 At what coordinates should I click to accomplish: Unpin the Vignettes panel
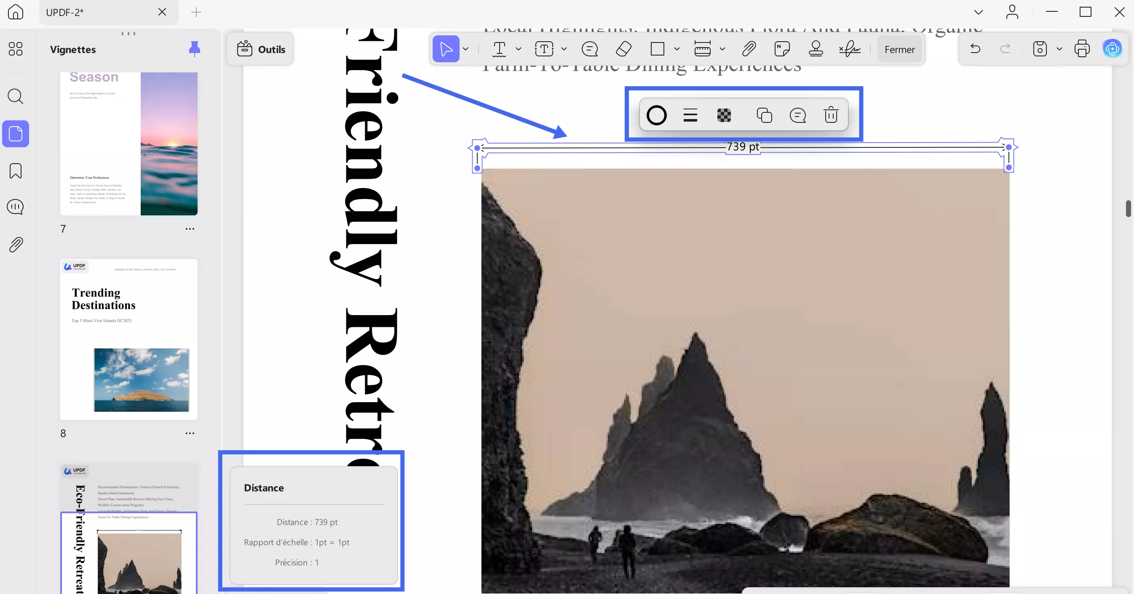tap(194, 49)
